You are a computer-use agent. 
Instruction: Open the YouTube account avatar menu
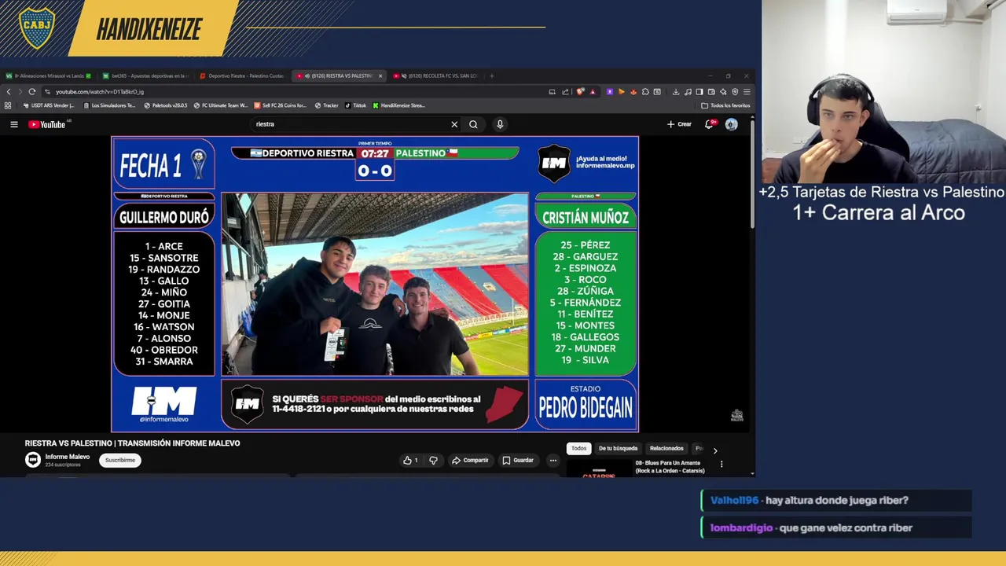pyautogui.click(x=732, y=124)
